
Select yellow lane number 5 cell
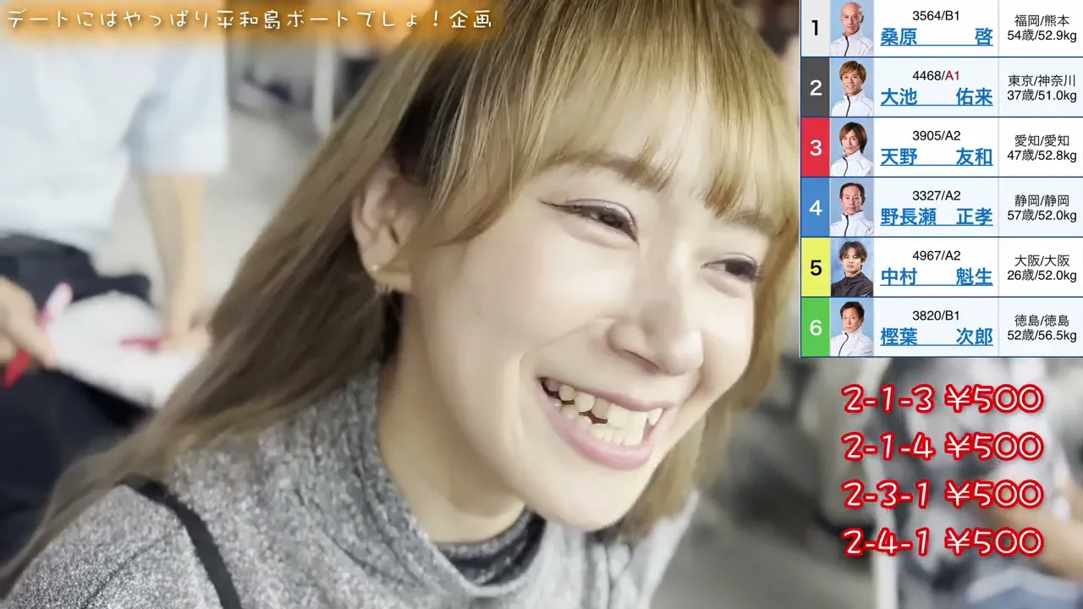point(816,267)
